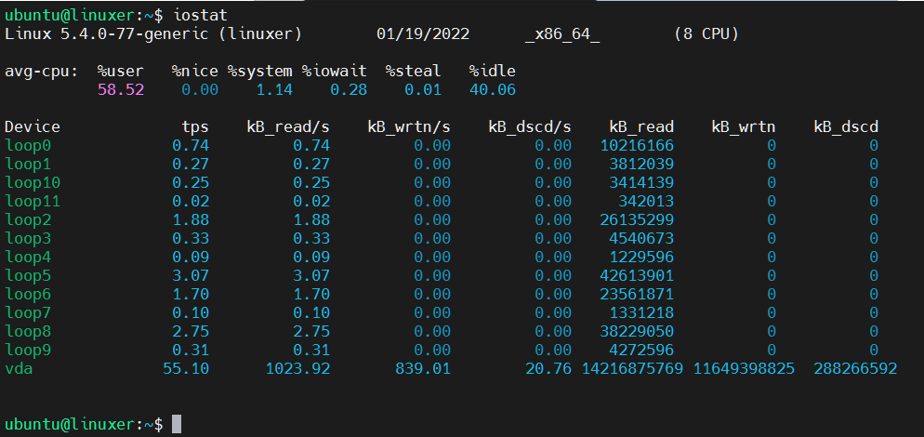Viewport: 924px width, 437px height.
Task: Click the '(8 CPU)' text
Action: pyautogui.click(x=706, y=33)
